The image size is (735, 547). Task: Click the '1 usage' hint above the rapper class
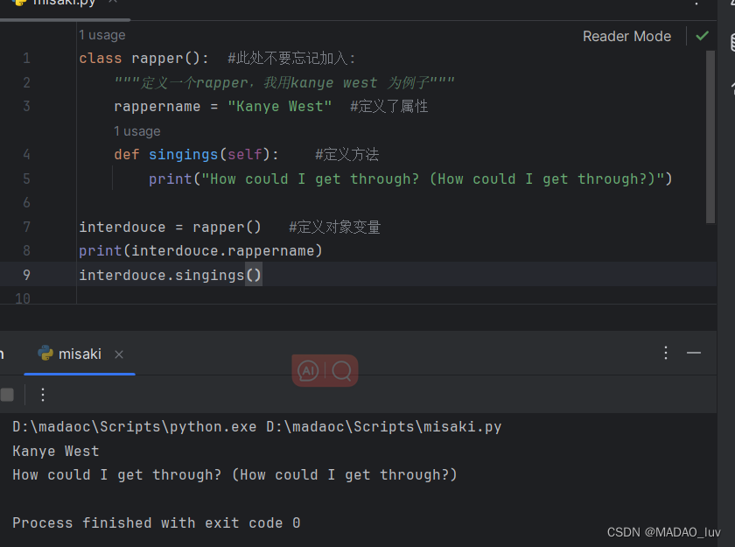[101, 35]
